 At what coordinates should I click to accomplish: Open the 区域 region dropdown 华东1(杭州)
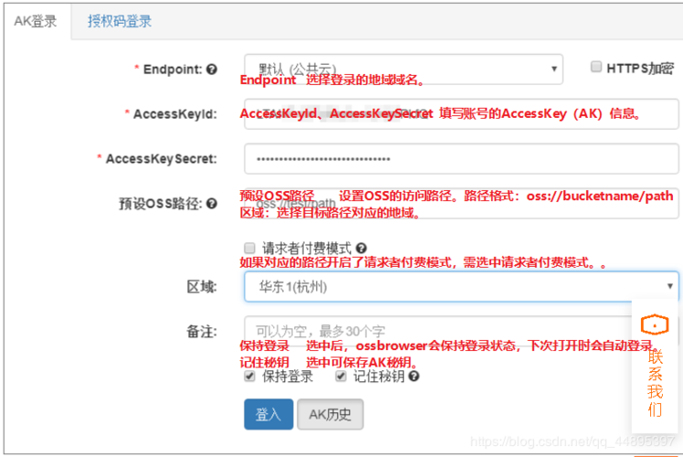[x=461, y=286]
